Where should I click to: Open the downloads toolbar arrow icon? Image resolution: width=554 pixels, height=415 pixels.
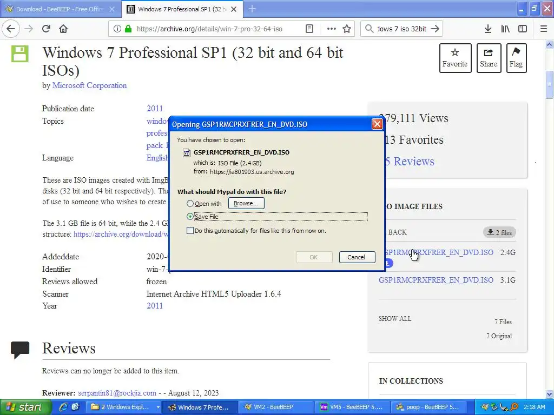(487, 29)
